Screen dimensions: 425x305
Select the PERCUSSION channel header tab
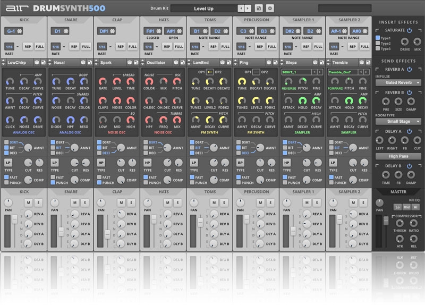coord(256,19)
